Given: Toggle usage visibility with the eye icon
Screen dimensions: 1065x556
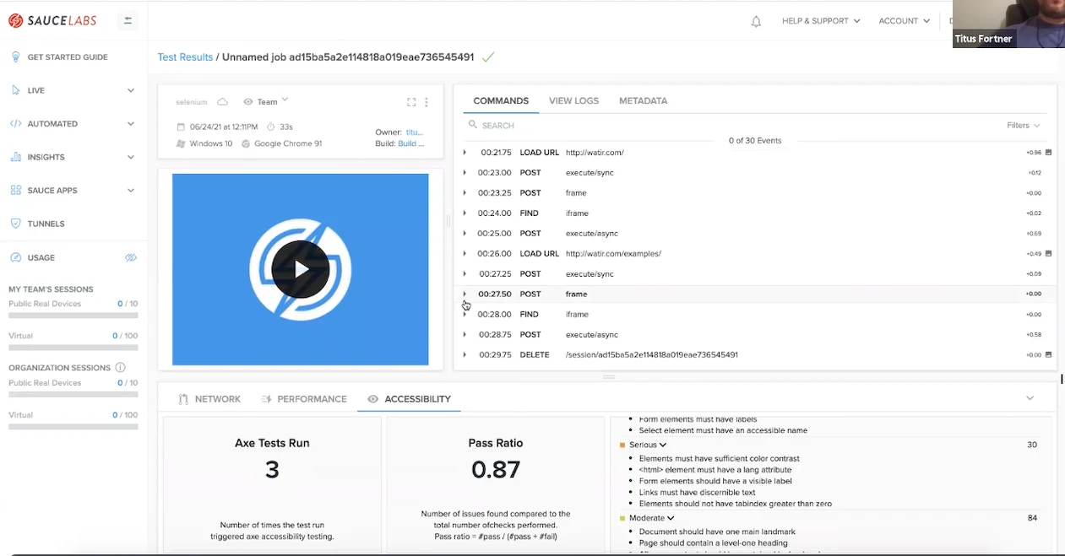Looking at the screenshot, I should (129, 257).
